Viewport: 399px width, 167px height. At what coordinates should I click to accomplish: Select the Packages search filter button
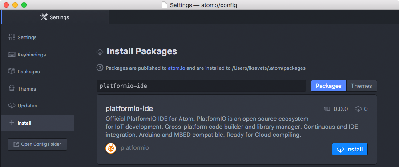pos(329,86)
